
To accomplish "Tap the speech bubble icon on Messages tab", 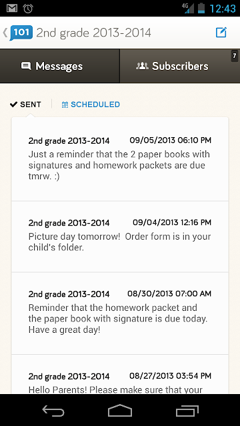I will 26,66.
